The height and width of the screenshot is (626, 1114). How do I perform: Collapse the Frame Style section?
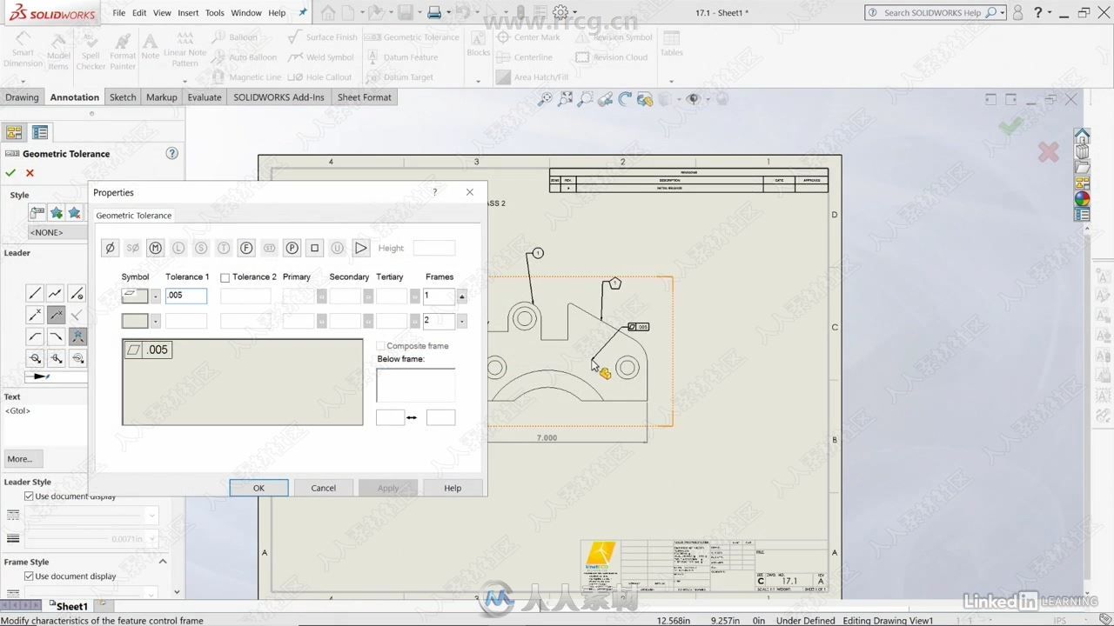pyautogui.click(x=163, y=562)
